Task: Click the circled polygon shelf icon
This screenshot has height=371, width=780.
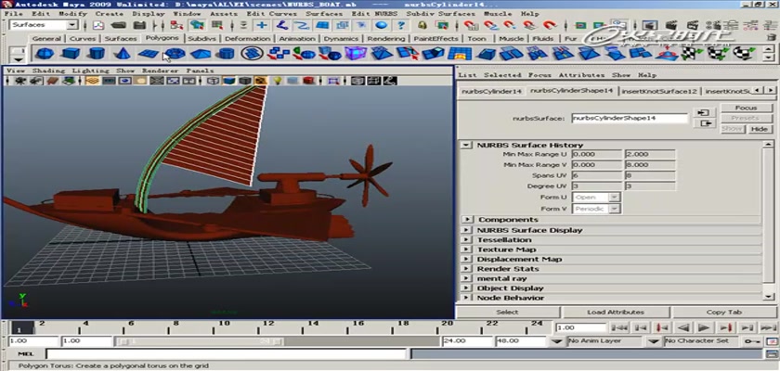Action: [x=253, y=53]
